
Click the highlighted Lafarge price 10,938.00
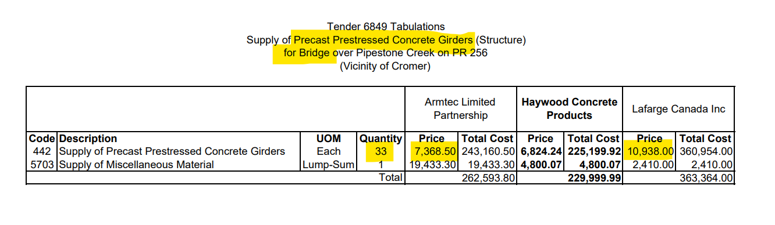point(650,151)
